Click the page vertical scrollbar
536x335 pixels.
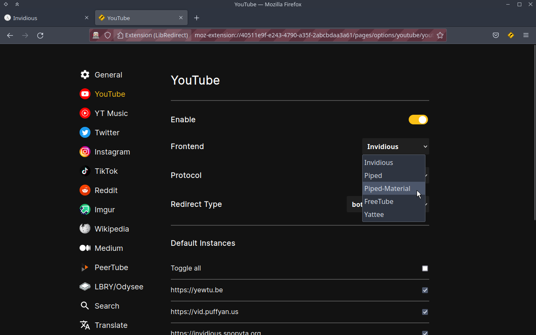[x=534, y=132]
